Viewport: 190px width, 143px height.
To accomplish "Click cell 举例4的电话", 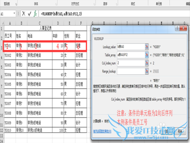I will [40, 74].
